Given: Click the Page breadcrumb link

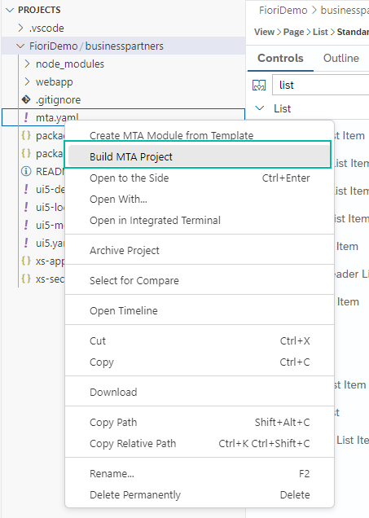Looking at the screenshot, I should (x=294, y=32).
